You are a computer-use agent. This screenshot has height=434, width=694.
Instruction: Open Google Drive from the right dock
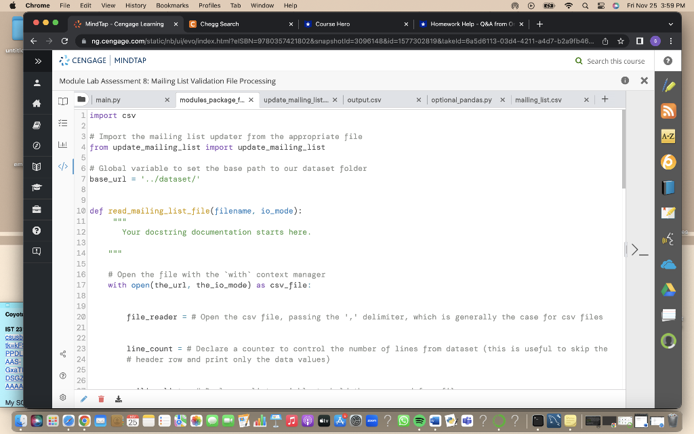668,288
